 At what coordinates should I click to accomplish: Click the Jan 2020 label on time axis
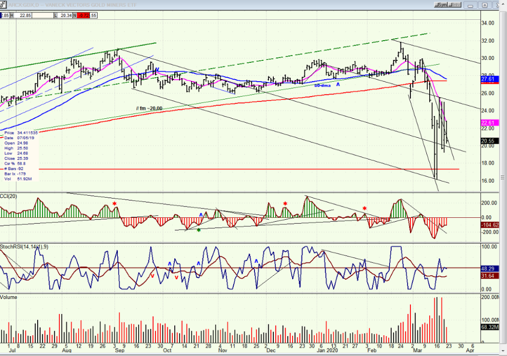327,351
